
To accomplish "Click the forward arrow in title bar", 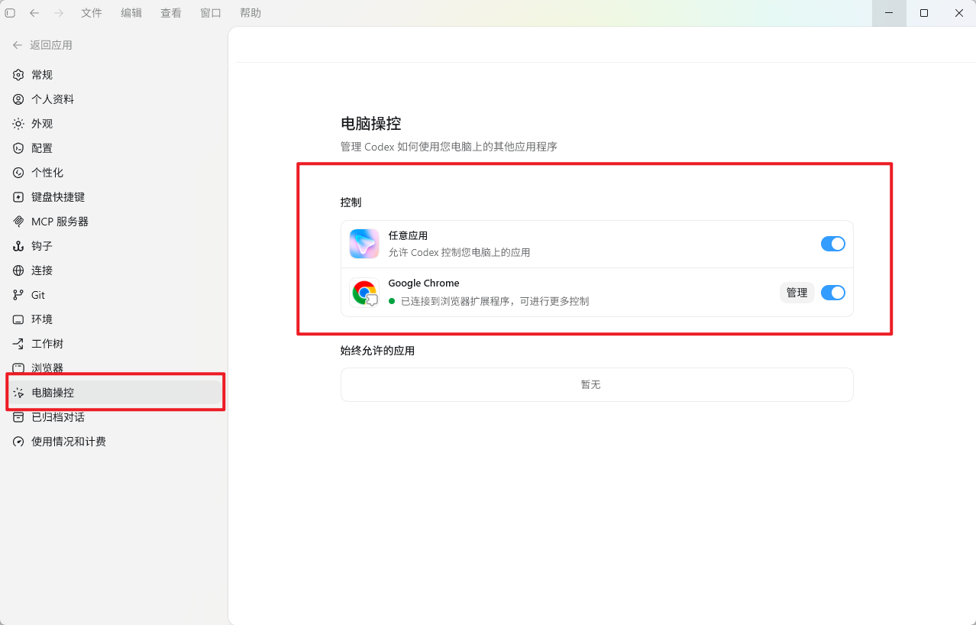I will coord(59,13).
